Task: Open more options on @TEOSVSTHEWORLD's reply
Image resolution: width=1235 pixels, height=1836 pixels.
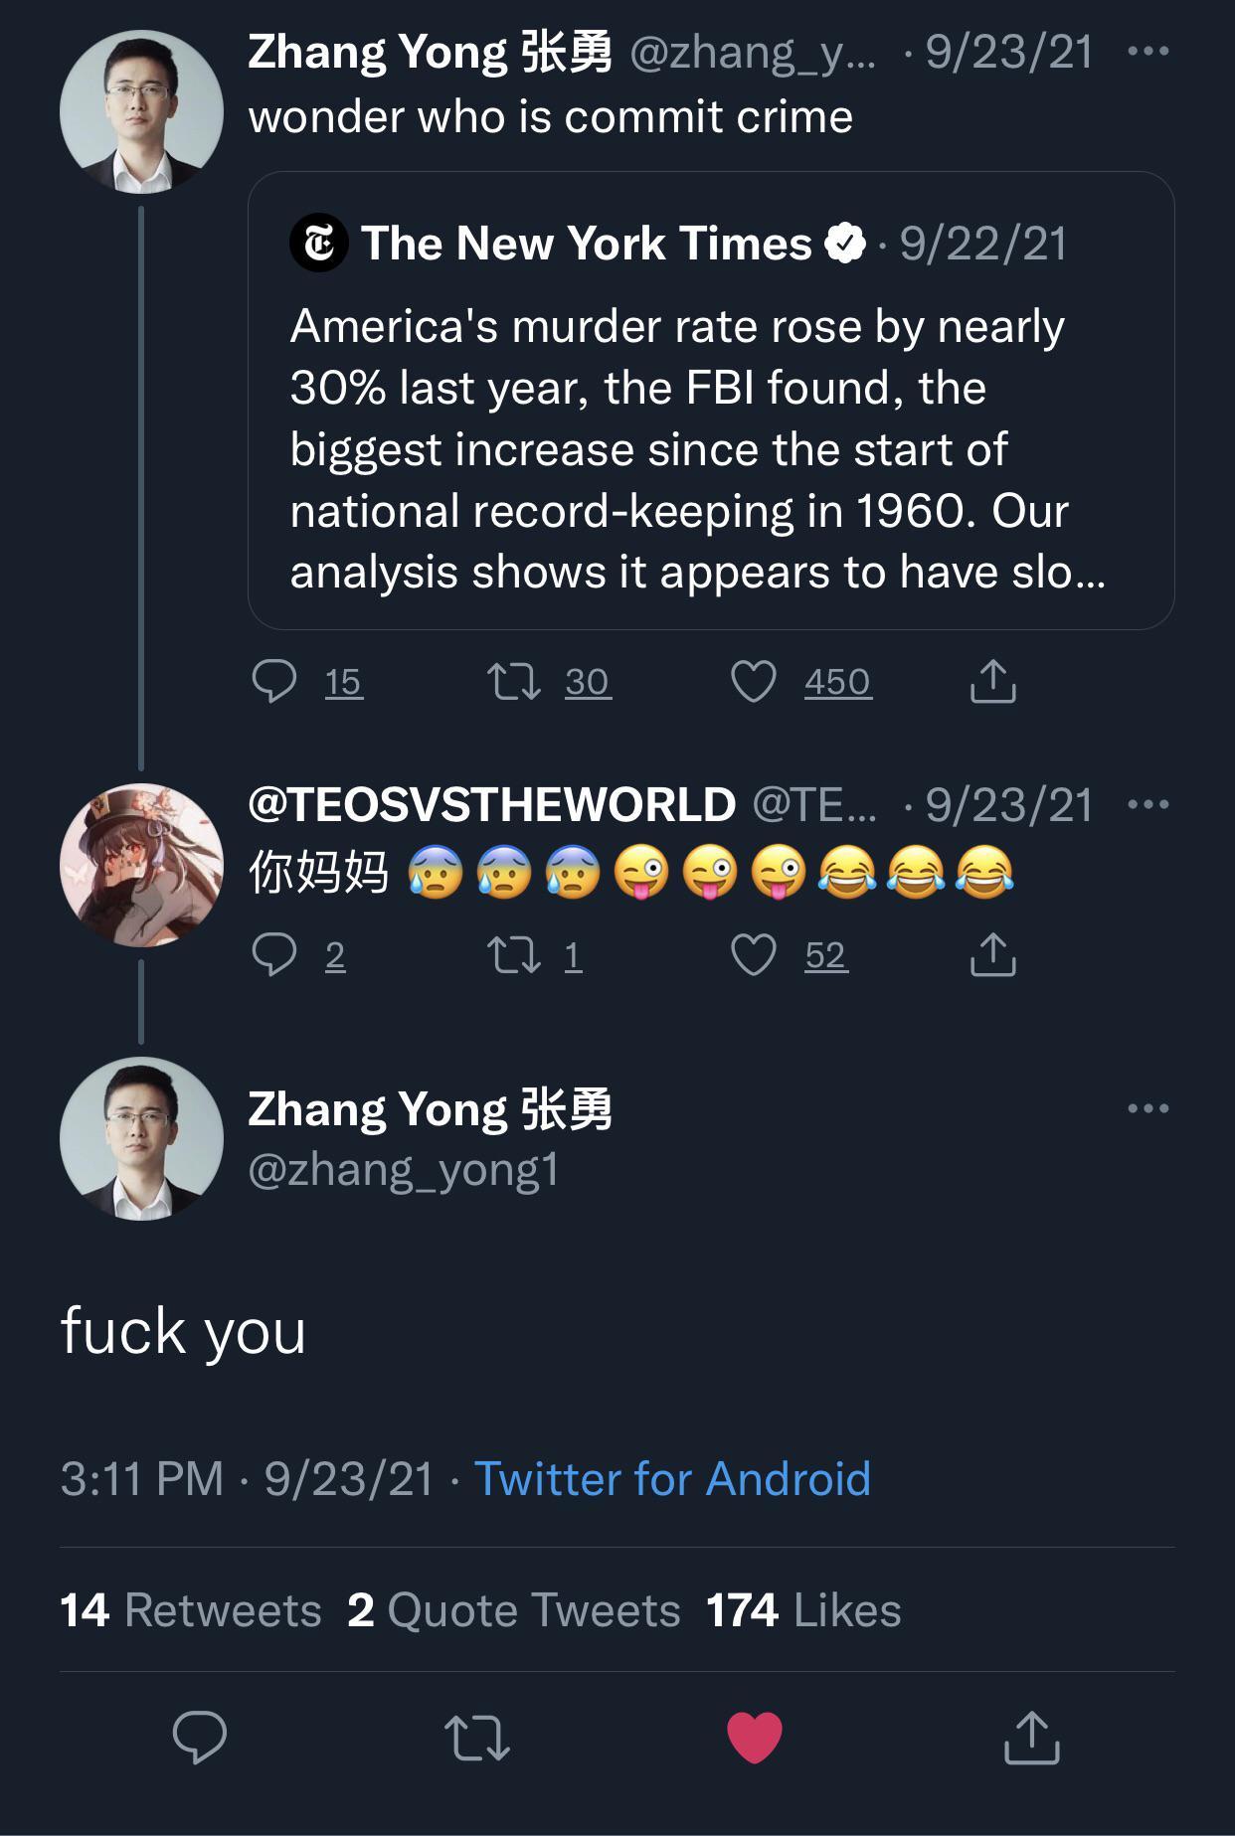Action: 1148,804
